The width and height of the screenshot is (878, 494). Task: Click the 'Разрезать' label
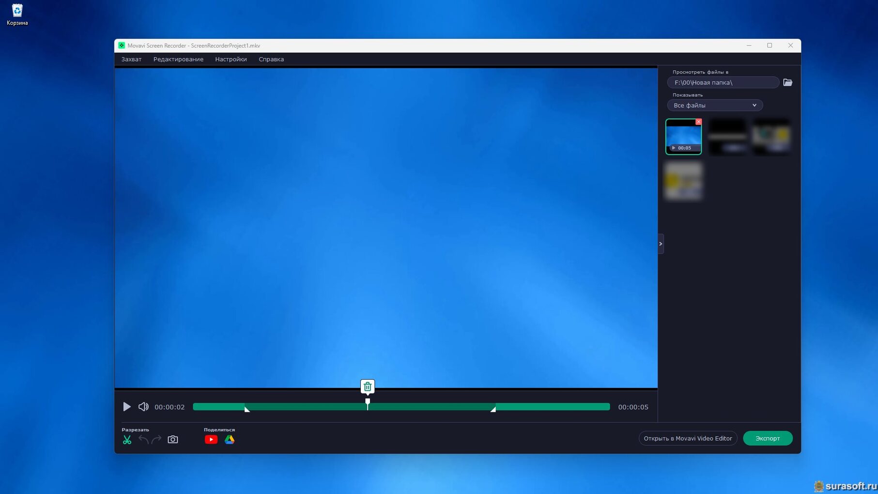pyautogui.click(x=135, y=430)
